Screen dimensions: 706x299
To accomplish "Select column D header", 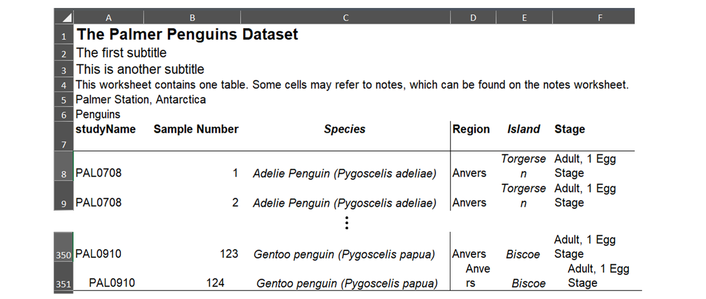I will click(x=473, y=18).
